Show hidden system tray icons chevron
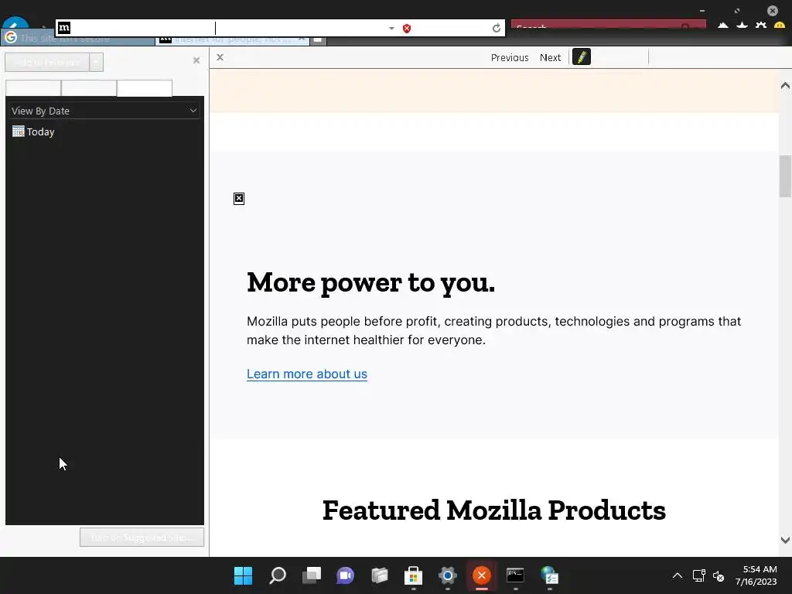This screenshot has width=792, height=594. click(x=678, y=575)
